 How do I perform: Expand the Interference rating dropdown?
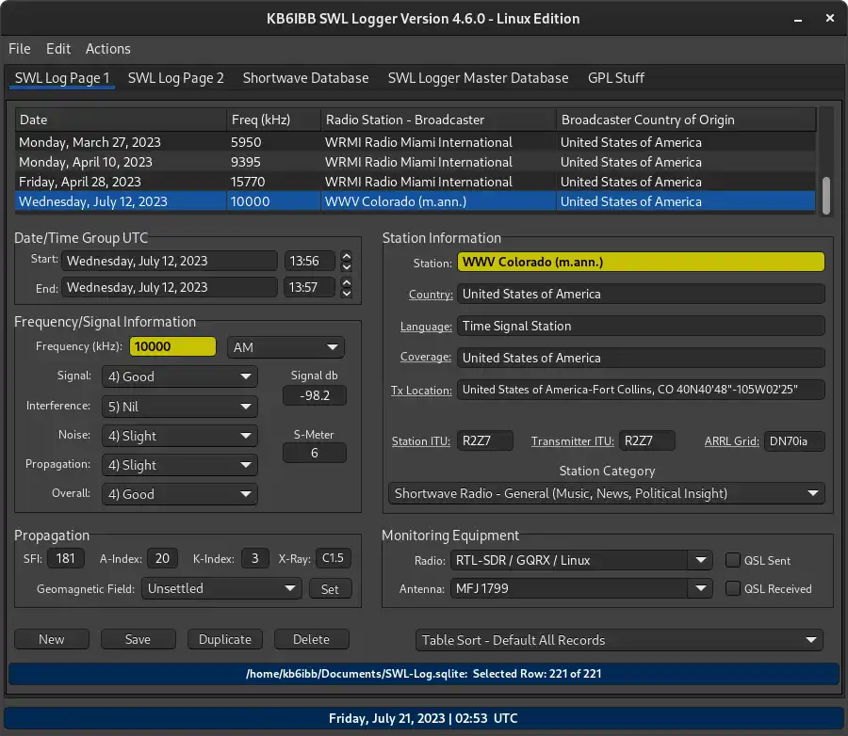click(x=180, y=407)
